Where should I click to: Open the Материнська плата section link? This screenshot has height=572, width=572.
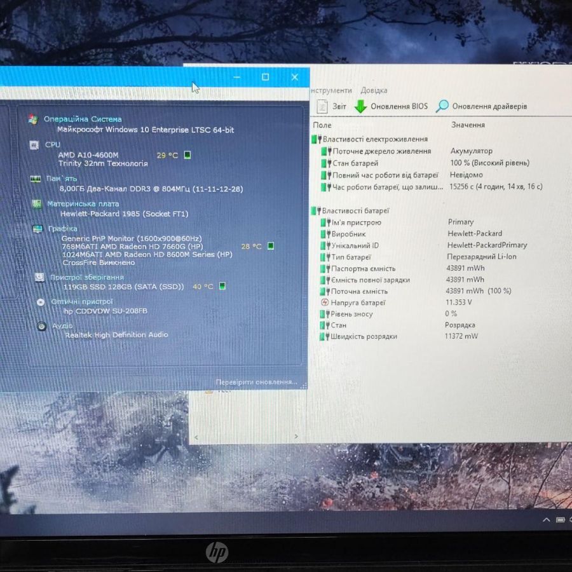[83, 203]
